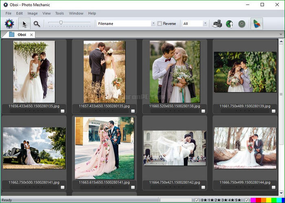Tick the checkbox for 11661.750x489.1500280139.jpg
Screen dimensions: 285x203
pyautogui.click(x=274, y=111)
